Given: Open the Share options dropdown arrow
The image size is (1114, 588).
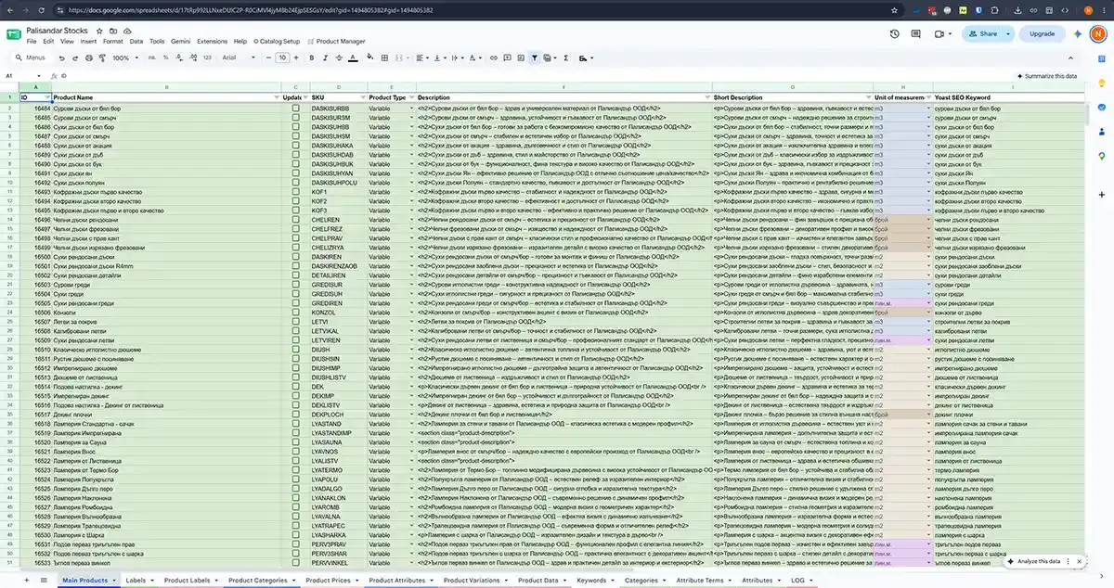Looking at the screenshot, I should [x=1009, y=33].
